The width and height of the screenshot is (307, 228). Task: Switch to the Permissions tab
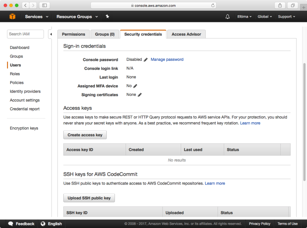click(73, 34)
